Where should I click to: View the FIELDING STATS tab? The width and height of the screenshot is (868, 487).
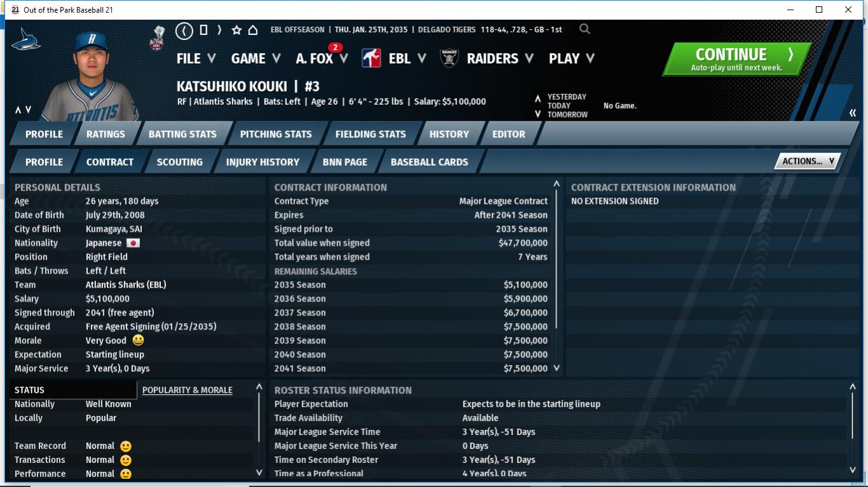tap(371, 134)
